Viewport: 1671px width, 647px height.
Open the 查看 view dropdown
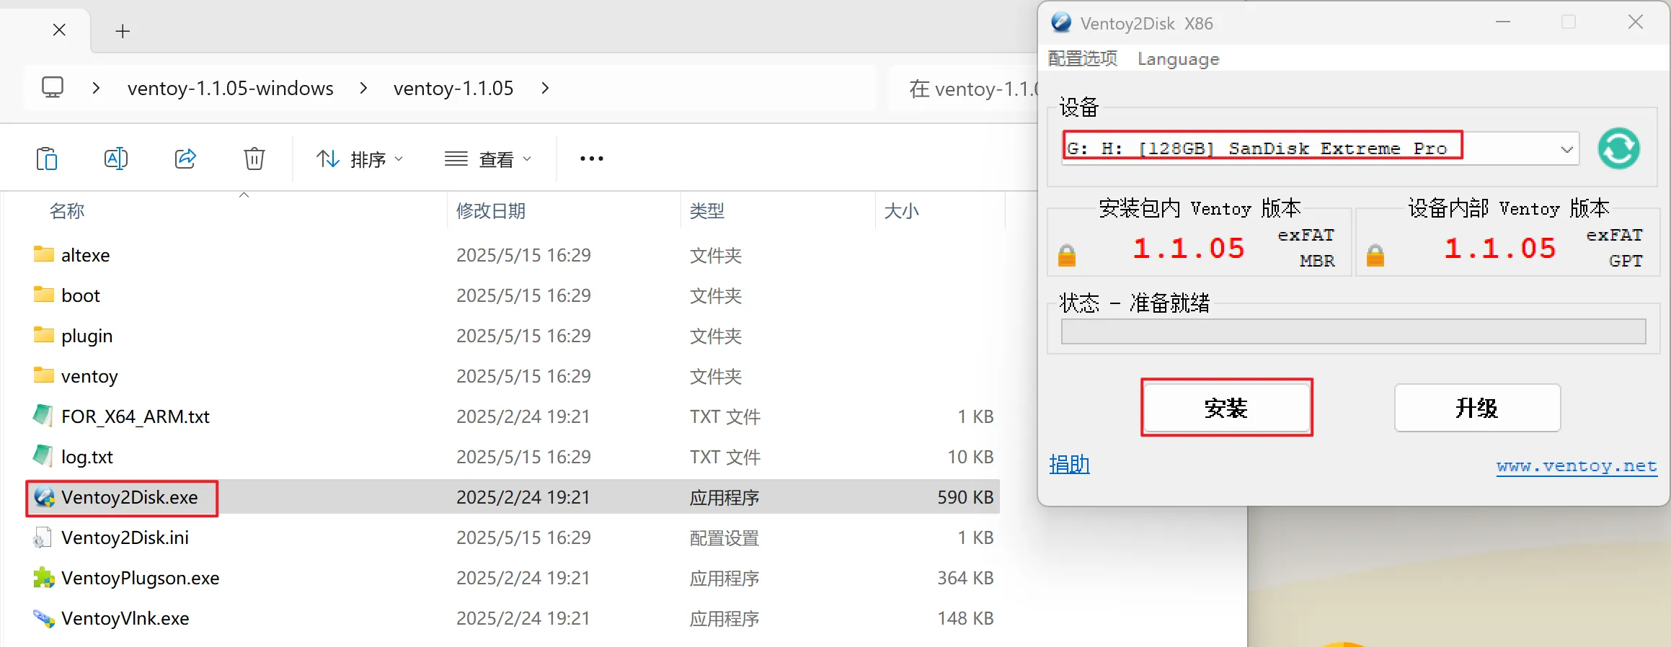pyautogui.click(x=488, y=159)
